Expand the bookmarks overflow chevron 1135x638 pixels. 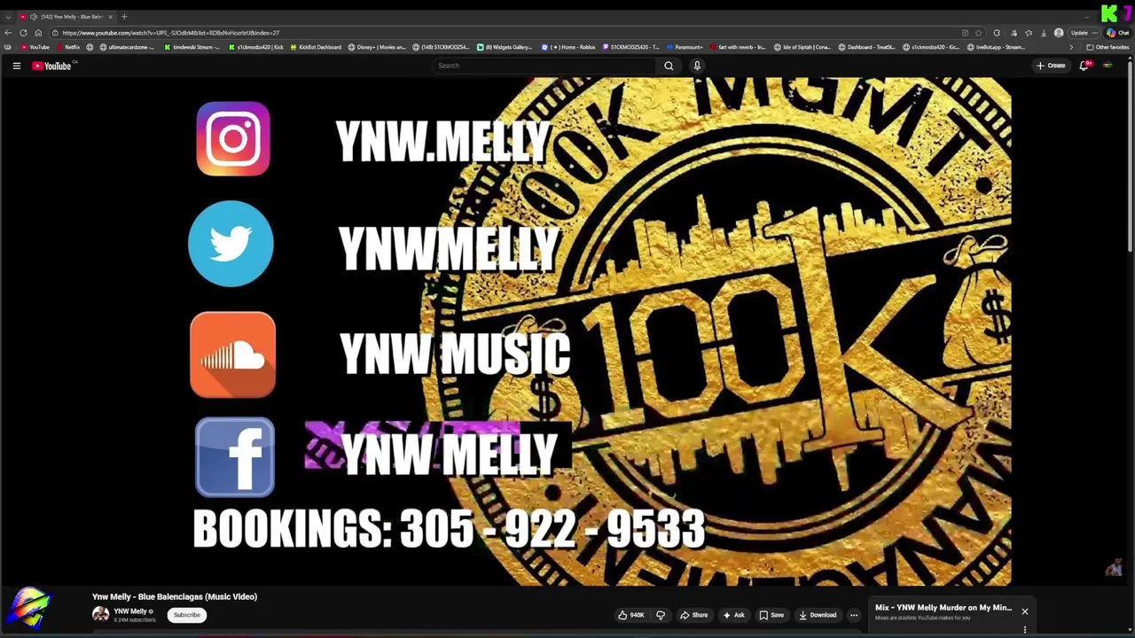point(1071,47)
